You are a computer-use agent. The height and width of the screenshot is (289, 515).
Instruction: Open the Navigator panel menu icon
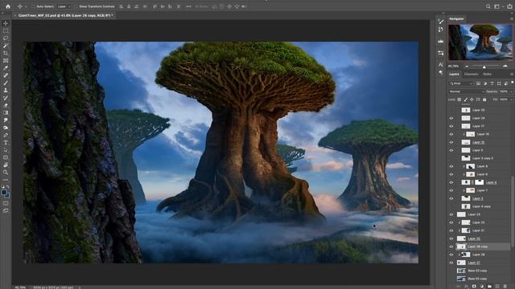(x=512, y=19)
